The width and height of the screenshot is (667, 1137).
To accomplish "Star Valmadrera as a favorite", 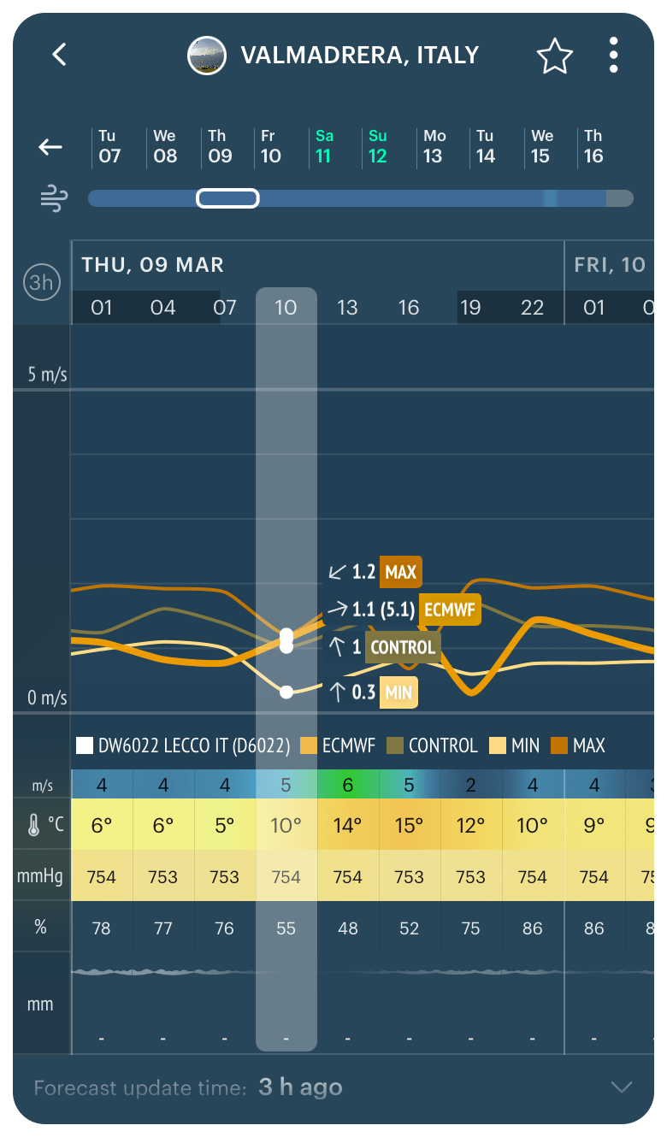I will pyautogui.click(x=554, y=55).
